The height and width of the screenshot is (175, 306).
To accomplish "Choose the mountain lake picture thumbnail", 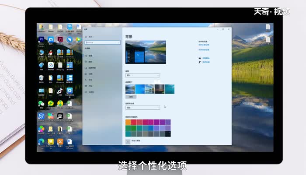I will [x=130, y=89].
